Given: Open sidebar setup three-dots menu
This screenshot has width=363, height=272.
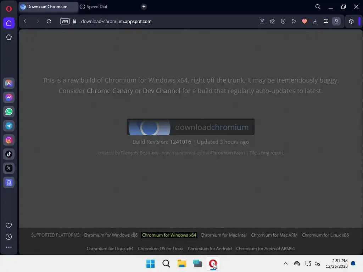Looking at the screenshot, I should 9,247.
